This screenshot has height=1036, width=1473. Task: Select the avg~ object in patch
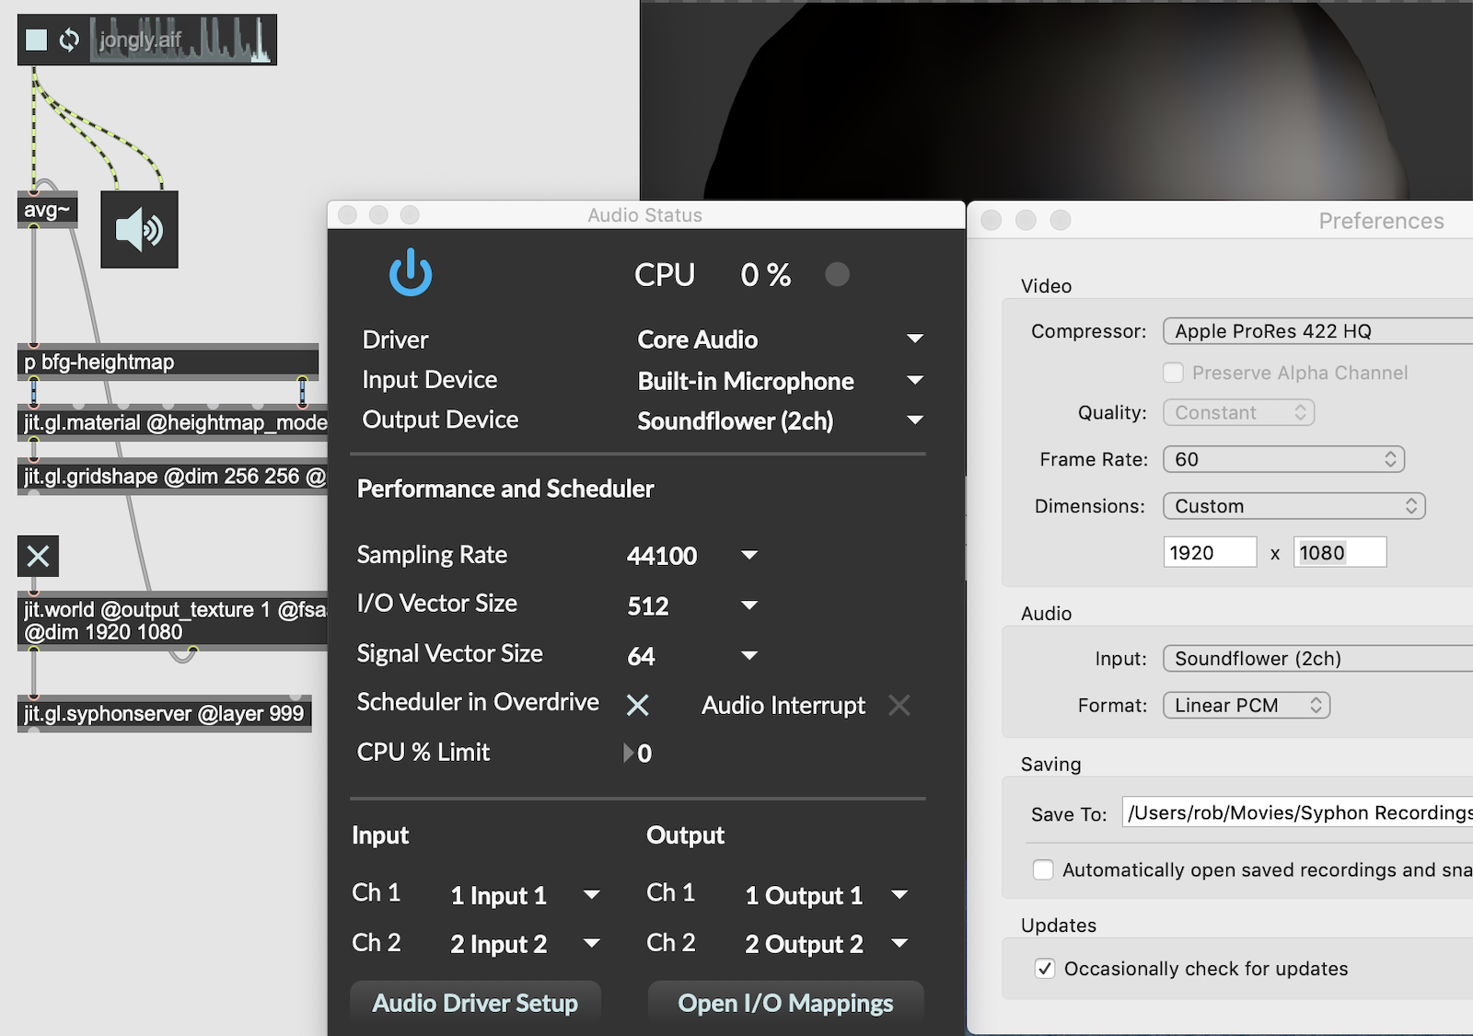(x=48, y=211)
